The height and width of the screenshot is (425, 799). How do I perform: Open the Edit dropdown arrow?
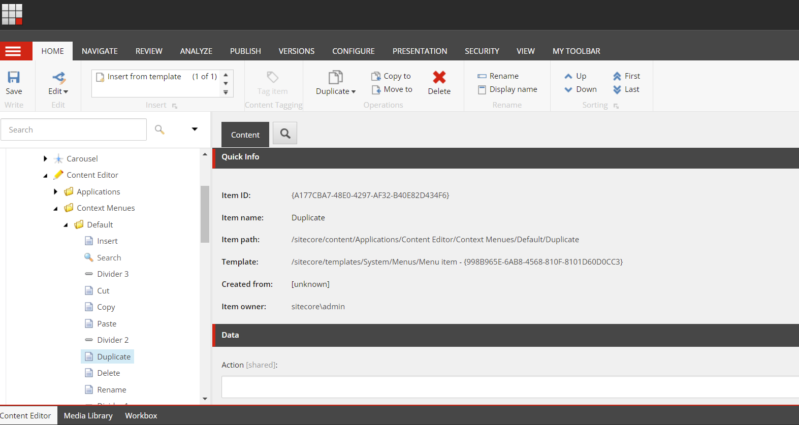pos(66,92)
